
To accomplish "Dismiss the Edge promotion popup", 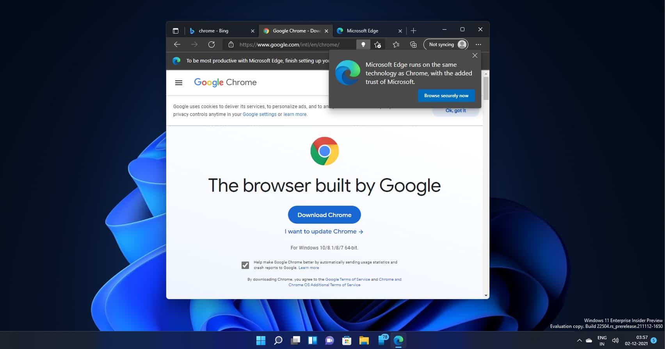I will [475, 55].
